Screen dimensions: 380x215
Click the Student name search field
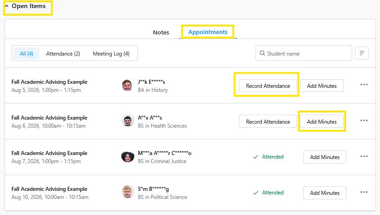(x=304, y=53)
